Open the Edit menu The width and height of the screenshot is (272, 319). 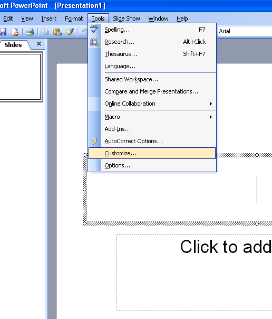(x=8, y=18)
